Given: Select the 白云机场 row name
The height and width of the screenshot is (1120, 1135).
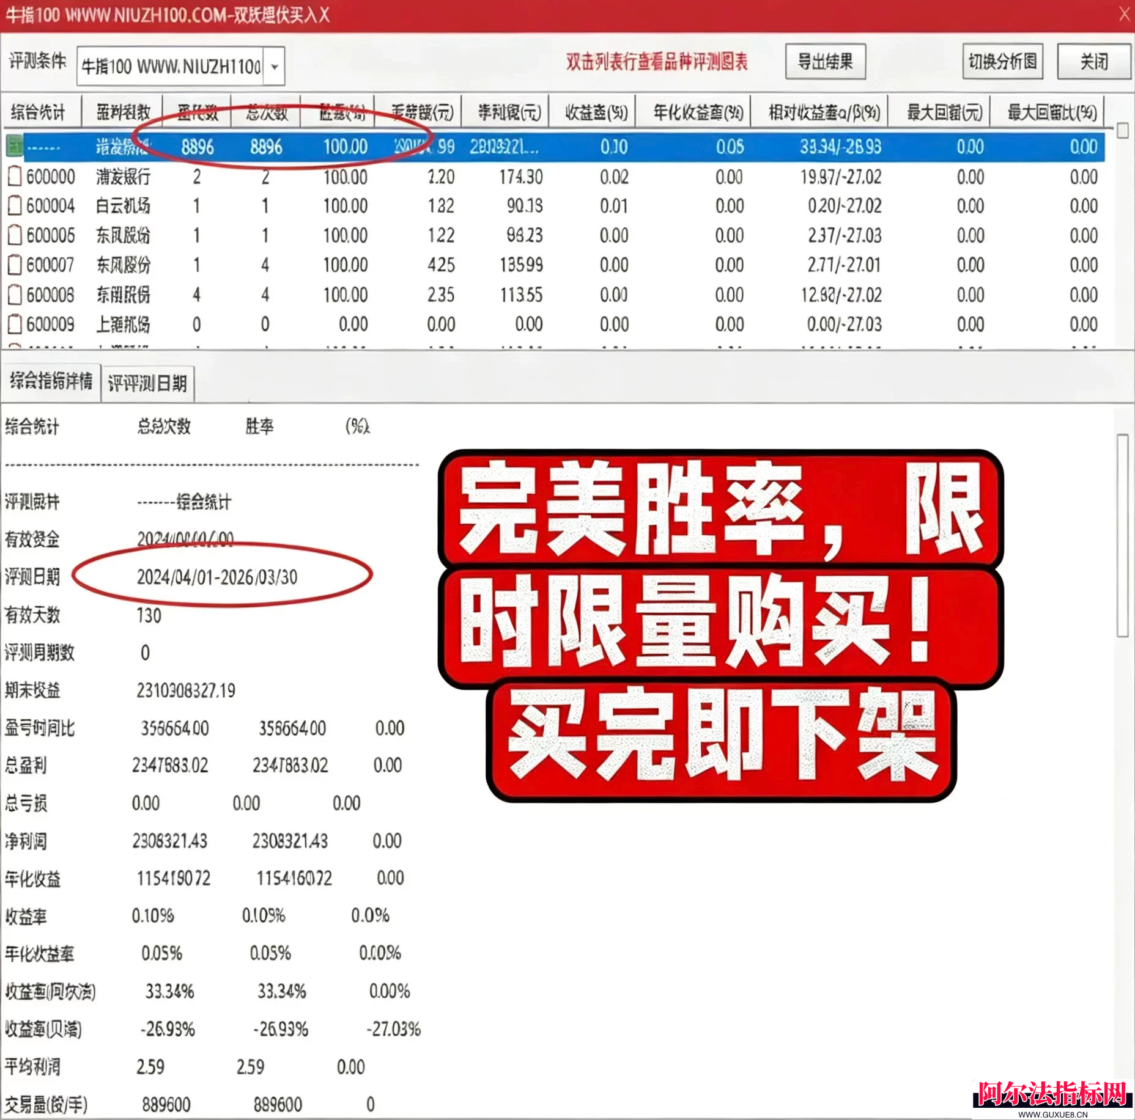Looking at the screenshot, I should [x=123, y=206].
